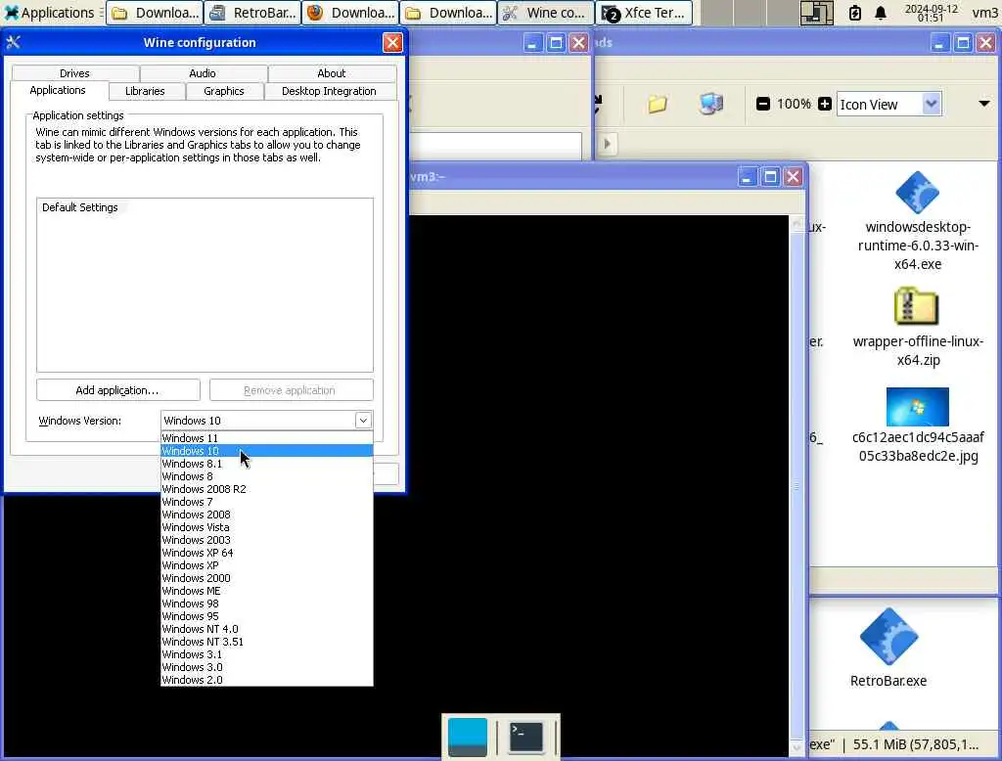This screenshot has height=761, width=1002.
Task: Zoom in with the plus icon in file manager
Action: pyautogui.click(x=825, y=104)
